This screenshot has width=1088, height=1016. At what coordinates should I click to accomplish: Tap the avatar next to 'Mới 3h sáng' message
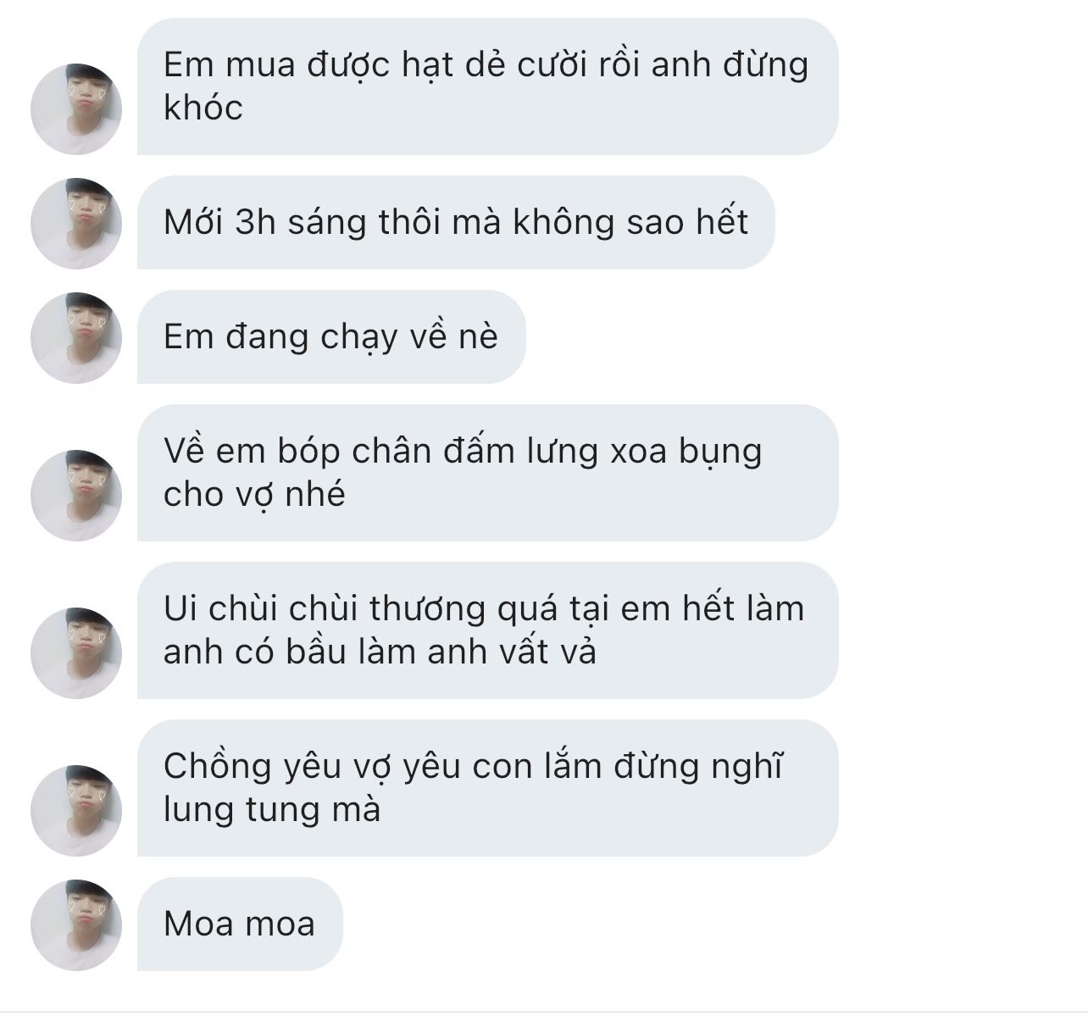(x=76, y=223)
